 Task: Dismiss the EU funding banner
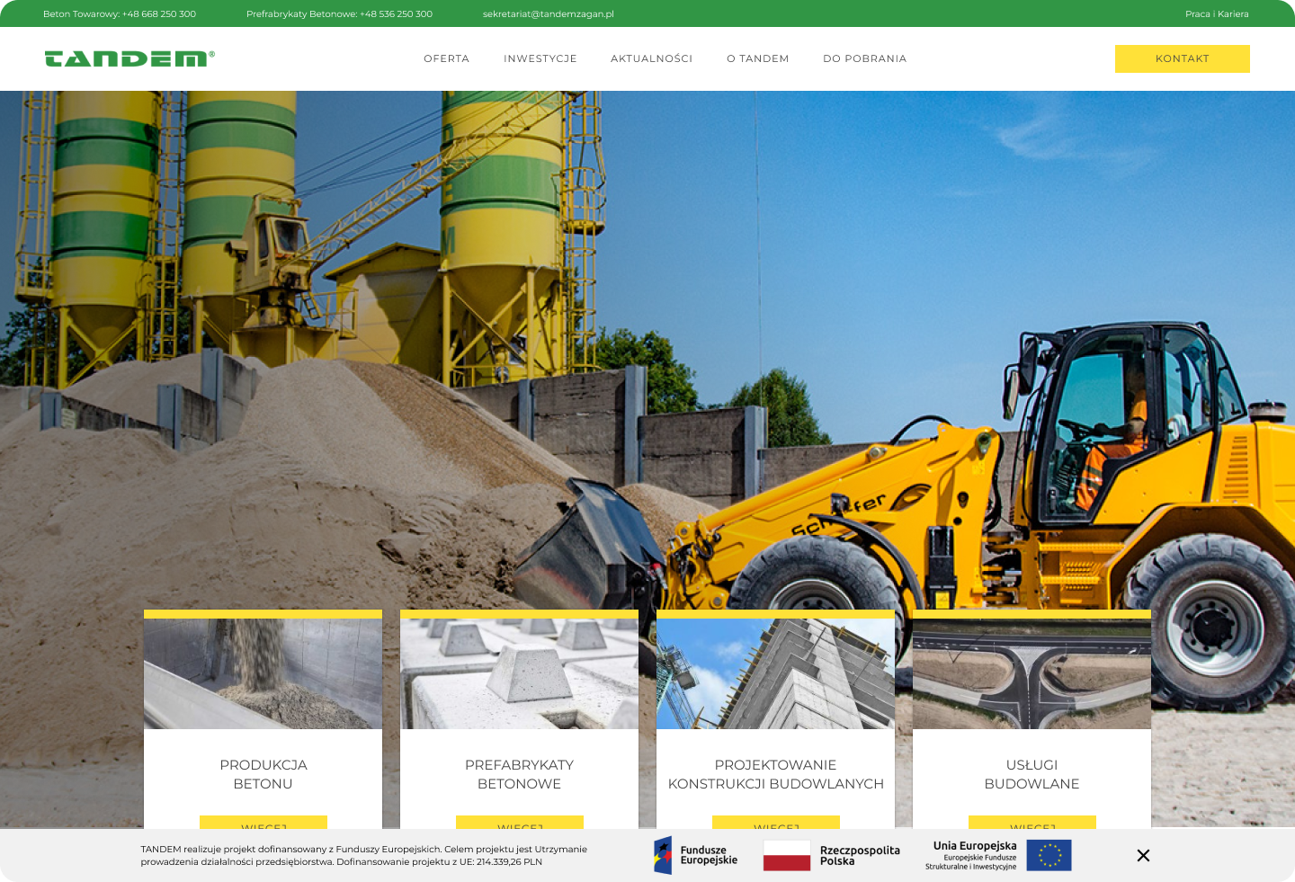(x=1143, y=855)
